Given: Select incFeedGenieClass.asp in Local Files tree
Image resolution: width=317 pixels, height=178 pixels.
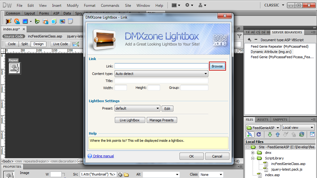Looking at the screenshot, I should 288,164.
